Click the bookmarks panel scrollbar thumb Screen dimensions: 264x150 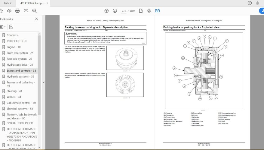tap(39, 75)
